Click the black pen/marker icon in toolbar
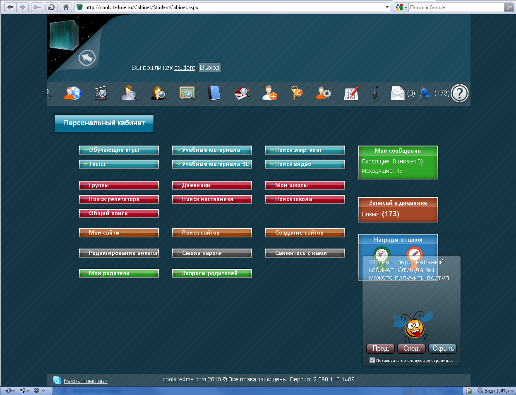The image size is (516, 395). click(x=375, y=93)
